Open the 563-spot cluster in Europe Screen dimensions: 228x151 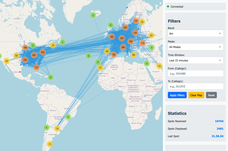[x=111, y=37]
